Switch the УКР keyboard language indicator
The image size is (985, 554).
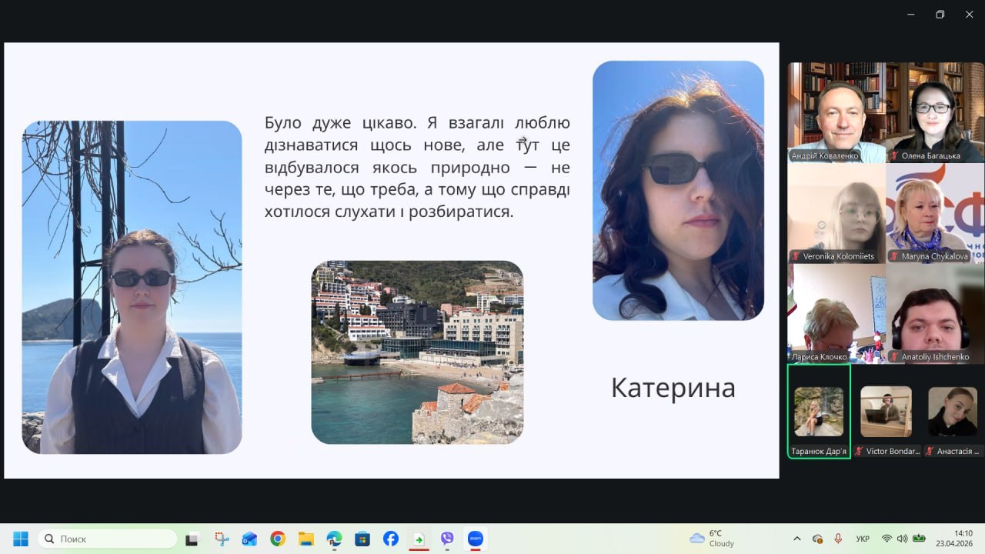(x=863, y=539)
